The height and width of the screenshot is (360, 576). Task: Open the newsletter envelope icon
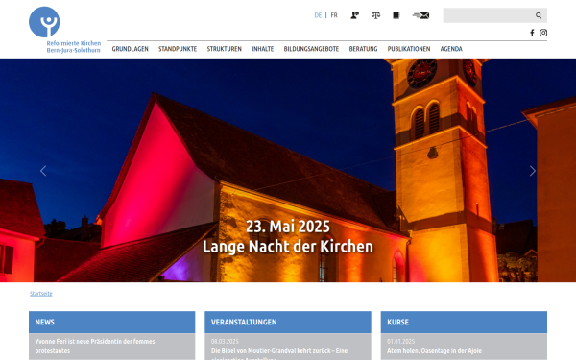coord(420,15)
